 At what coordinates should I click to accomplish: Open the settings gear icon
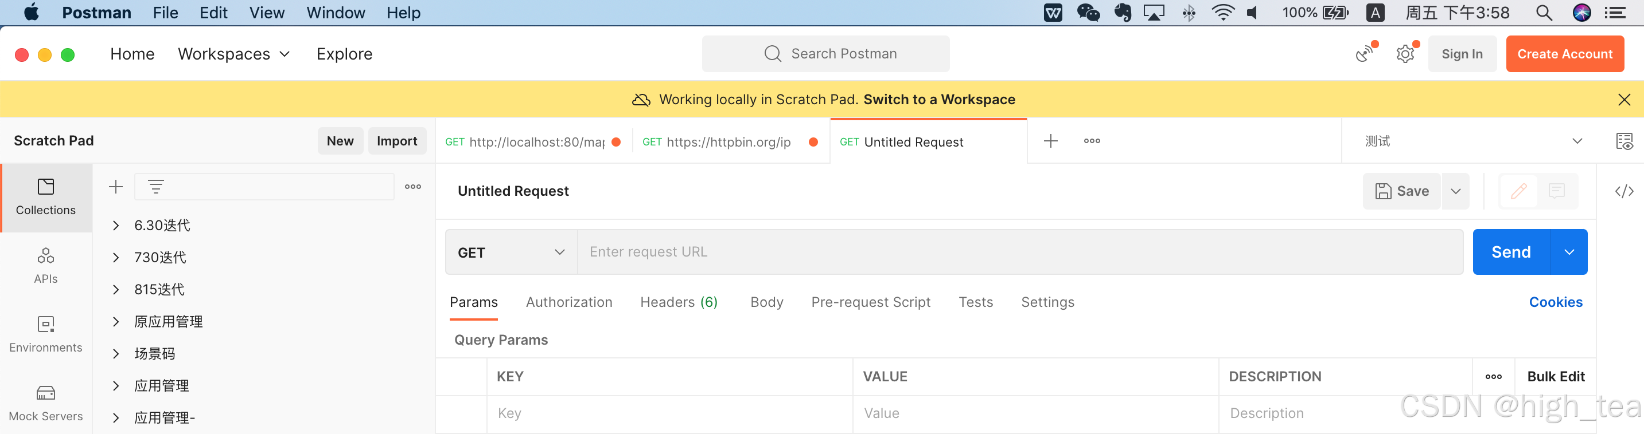tap(1405, 54)
